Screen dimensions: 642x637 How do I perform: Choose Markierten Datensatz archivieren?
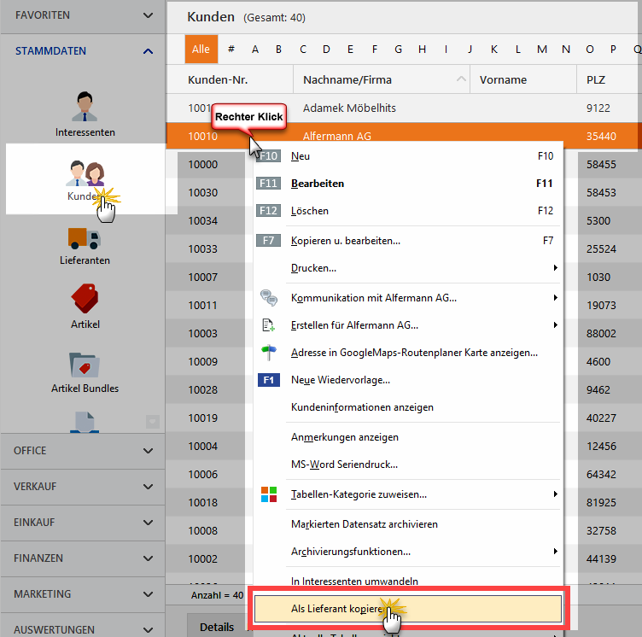click(x=408, y=524)
